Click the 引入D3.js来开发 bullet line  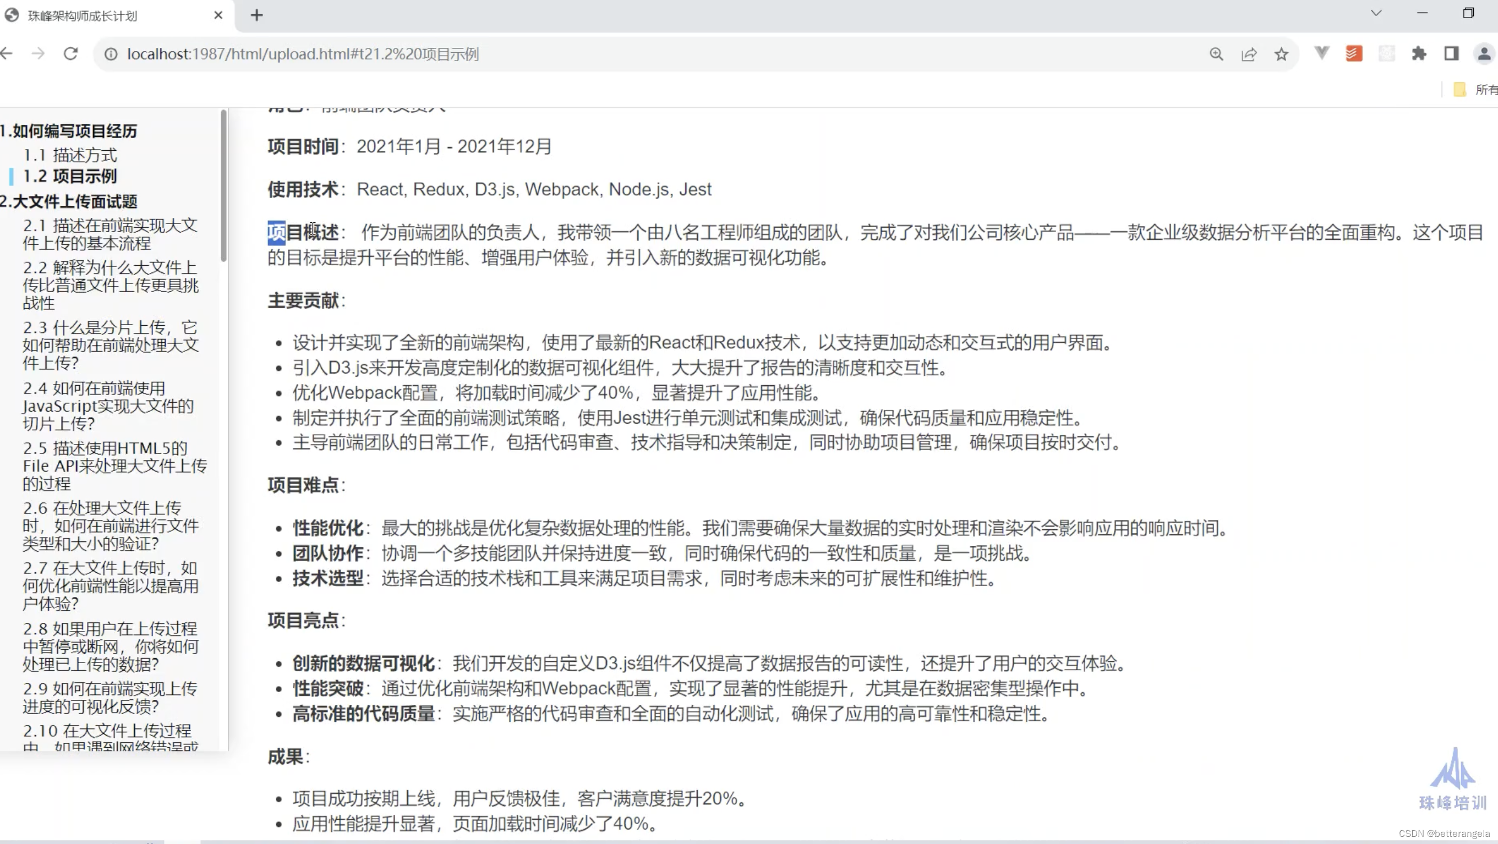tap(620, 368)
